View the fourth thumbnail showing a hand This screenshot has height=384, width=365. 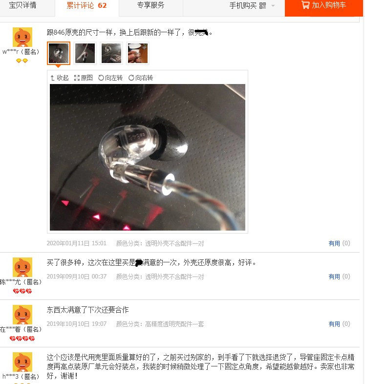138,53
